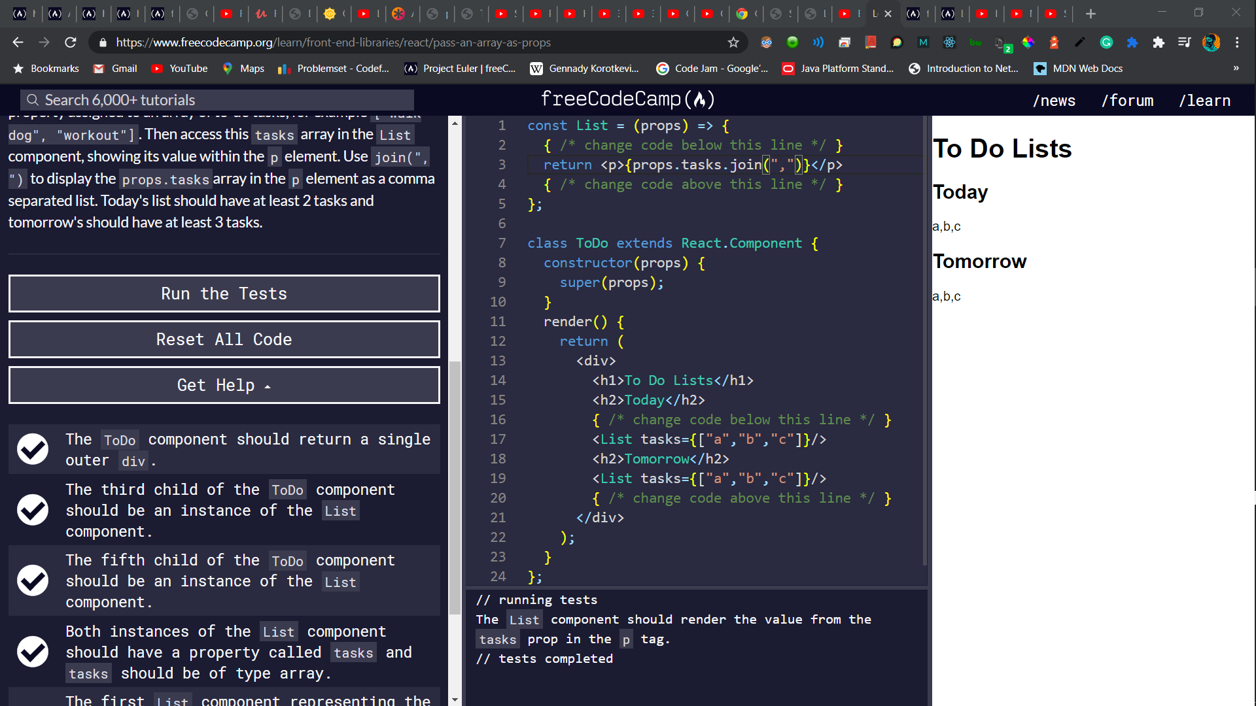Open Chrome's three-dot menu
This screenshot has width=1256, height=706.
coord(1238,42)
